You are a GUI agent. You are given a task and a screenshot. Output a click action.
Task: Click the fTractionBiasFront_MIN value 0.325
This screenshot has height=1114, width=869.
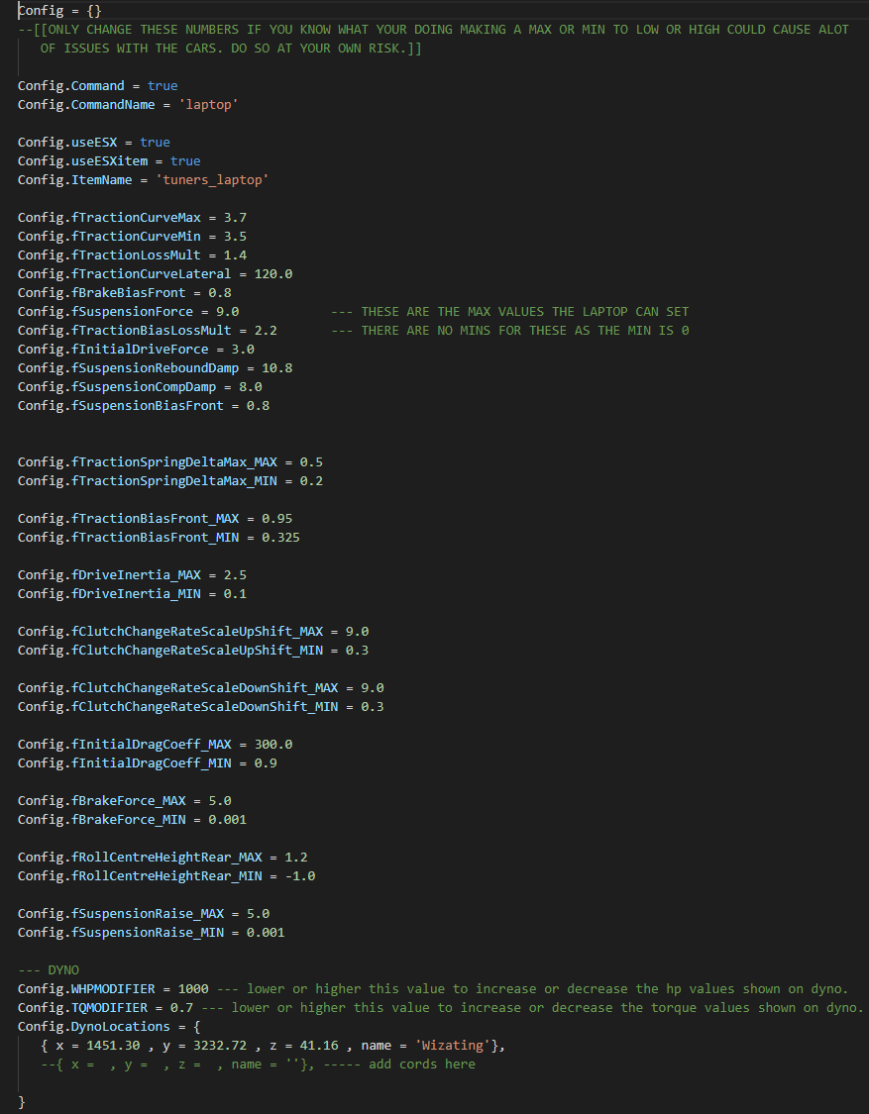280,537
